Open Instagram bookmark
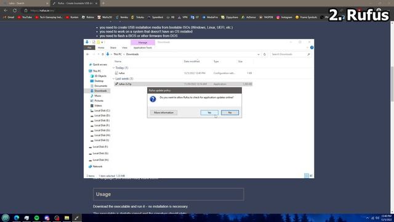This screenshot has height=222, width=394. point(285,17)
